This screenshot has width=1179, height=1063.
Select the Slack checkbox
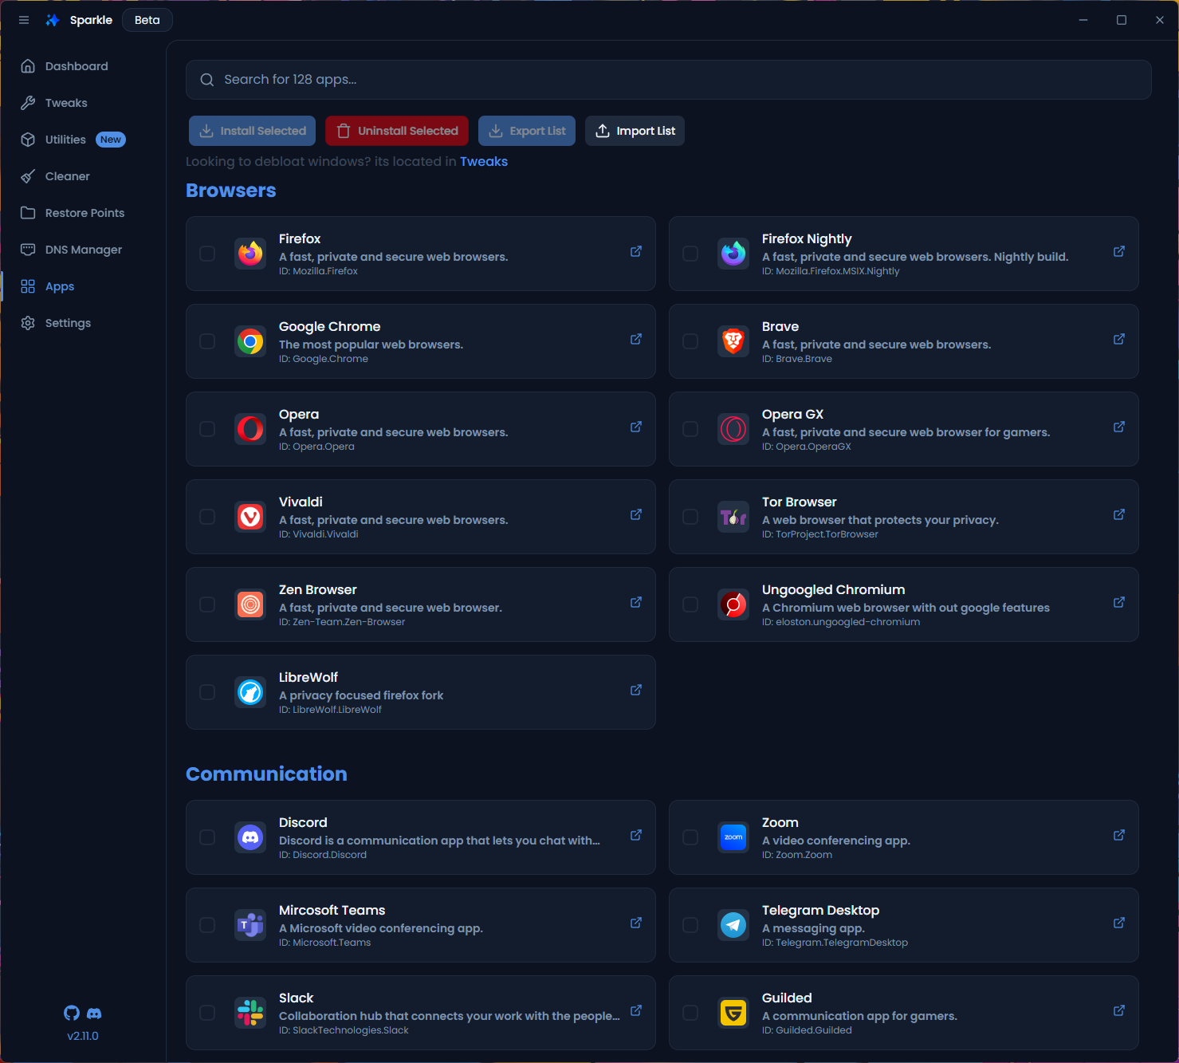click(x=207, y=1013)
